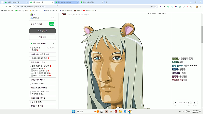The height and width of the screenshot is (114, 203).
Task: Click the 카페 채팅 button
Action: [42, 37]
